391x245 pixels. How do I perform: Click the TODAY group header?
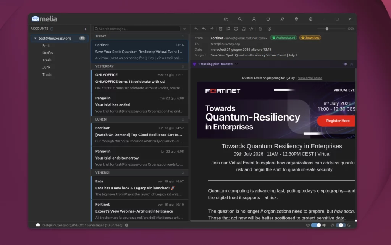click(139, 36)
